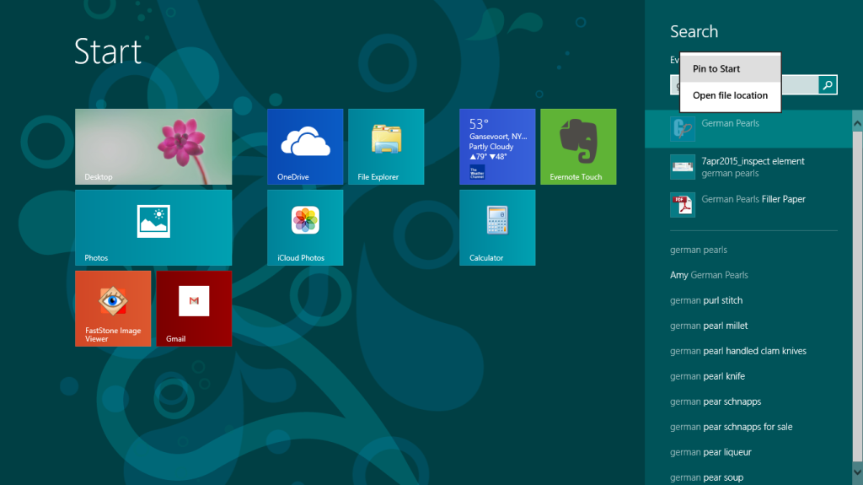
Task: Click the search magnifier button
Action: [x=828, y=85]
